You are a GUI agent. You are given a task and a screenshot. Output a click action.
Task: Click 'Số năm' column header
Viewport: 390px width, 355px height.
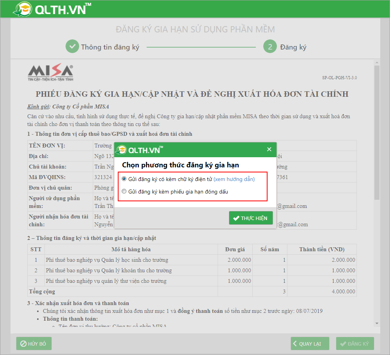[x=269, y=249]
